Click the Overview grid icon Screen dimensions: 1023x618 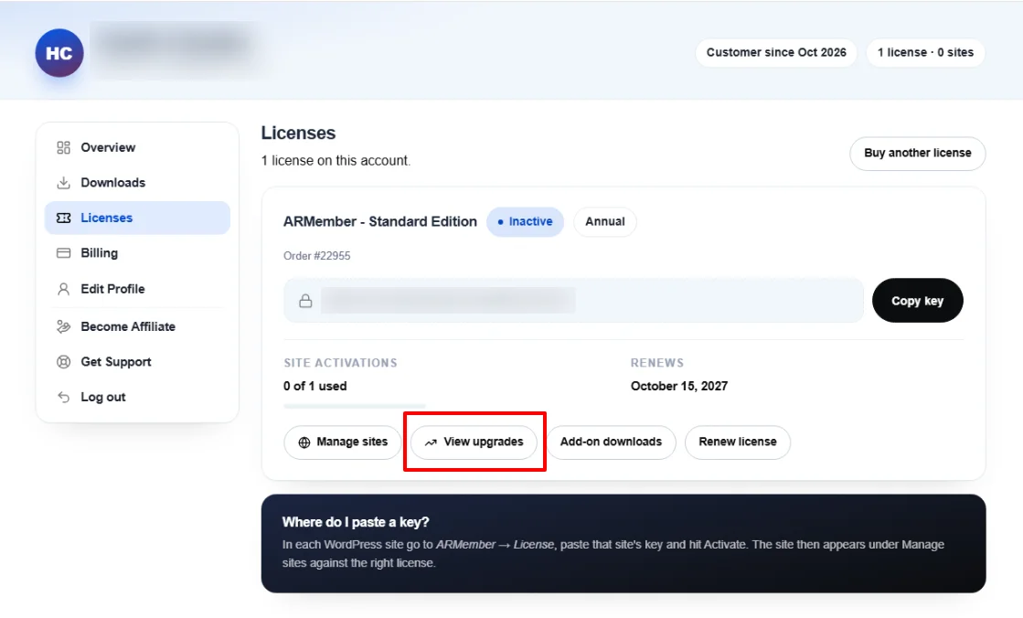[x=63, y=147]
